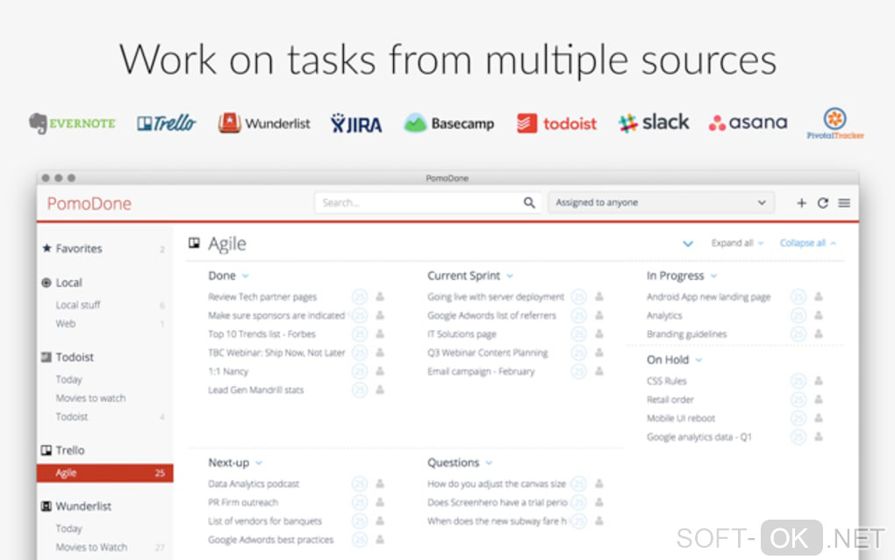
Task: Click the refresh sync icon
Action: point(822,203)
